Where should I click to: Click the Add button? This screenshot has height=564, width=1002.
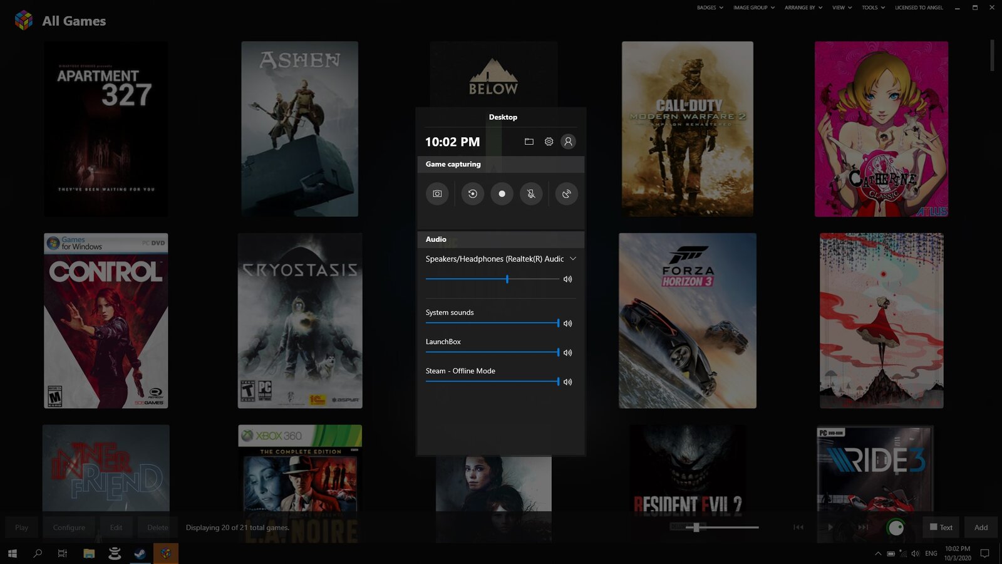point(981,528)
